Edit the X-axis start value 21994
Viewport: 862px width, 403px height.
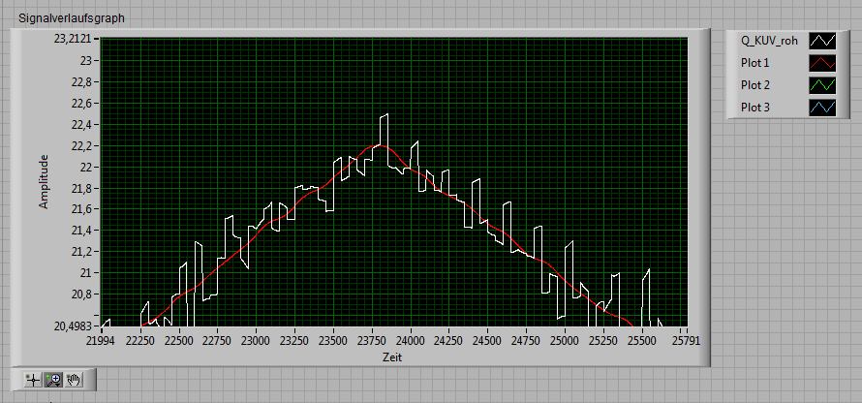click(x=101, y=340)
